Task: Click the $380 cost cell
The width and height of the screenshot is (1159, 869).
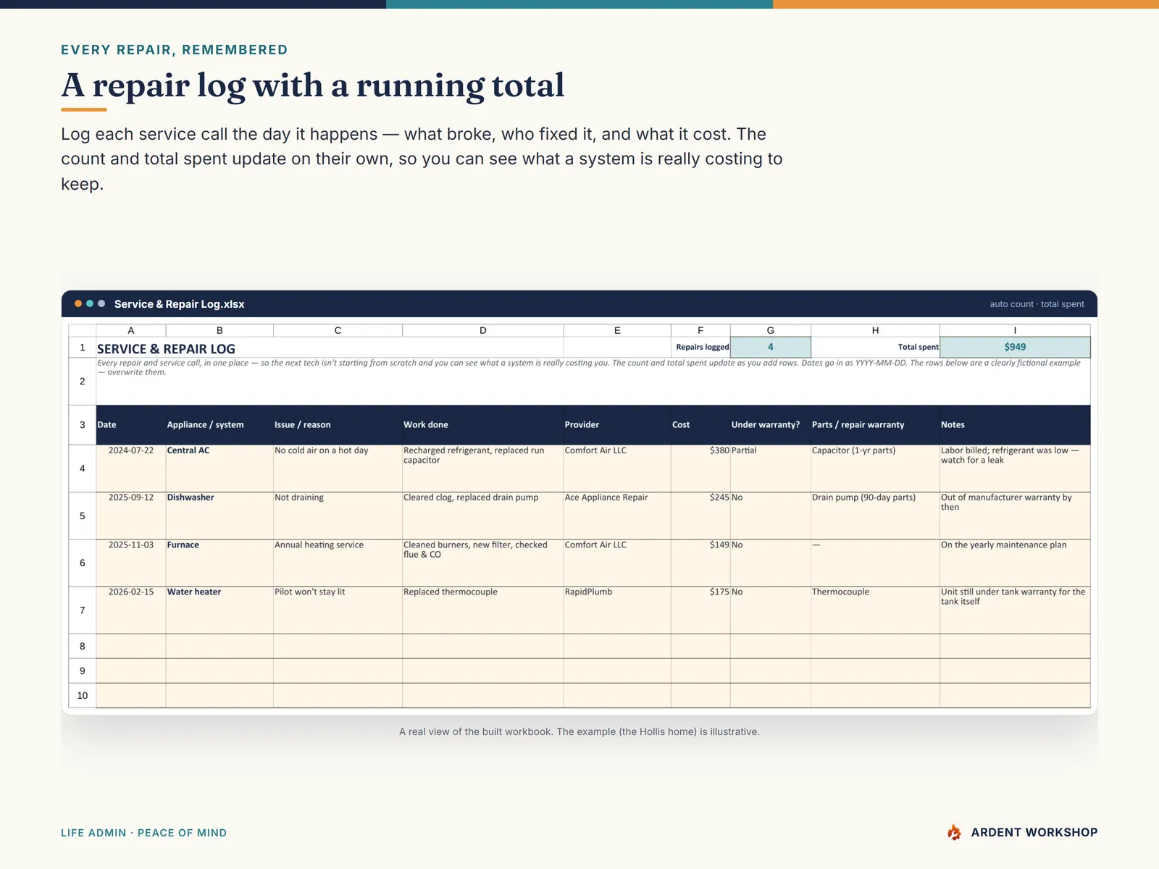Action: click(x=700, y=469)
